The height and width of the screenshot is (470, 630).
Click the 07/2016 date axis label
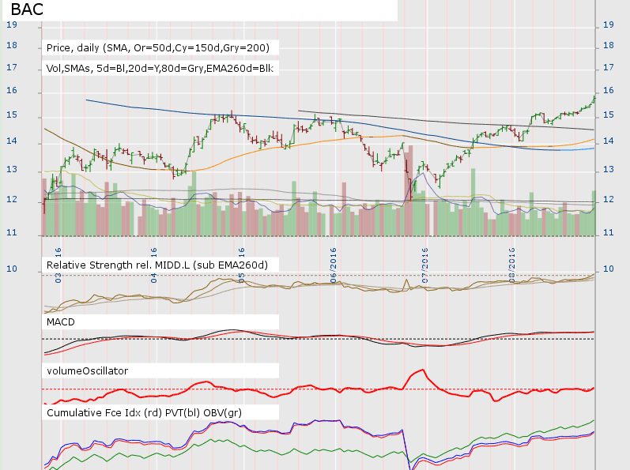click(x=425, y=265)
